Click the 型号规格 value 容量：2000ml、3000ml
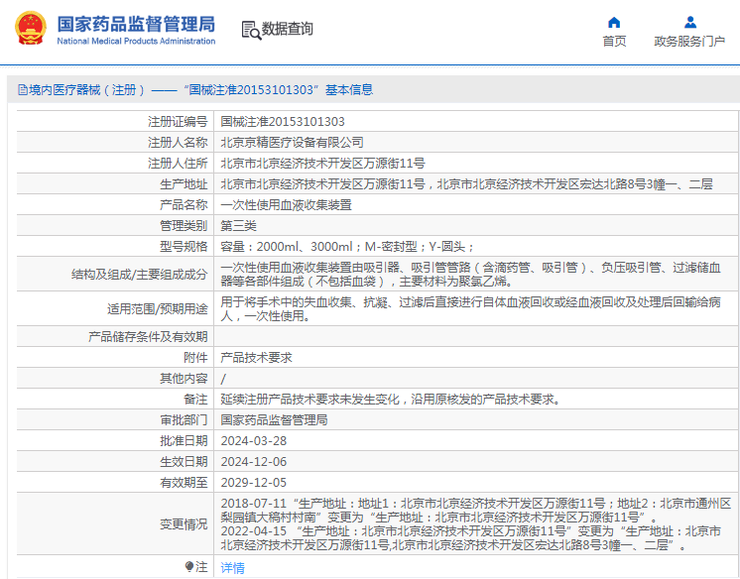 coord(347,246)
